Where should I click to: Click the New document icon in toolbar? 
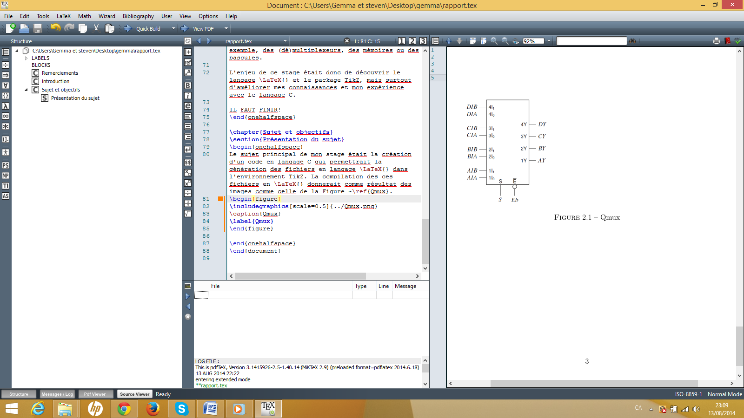[10, 28]
